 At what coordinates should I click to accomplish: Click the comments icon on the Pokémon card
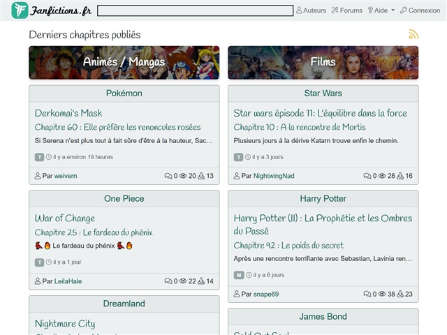pos(168,176)
